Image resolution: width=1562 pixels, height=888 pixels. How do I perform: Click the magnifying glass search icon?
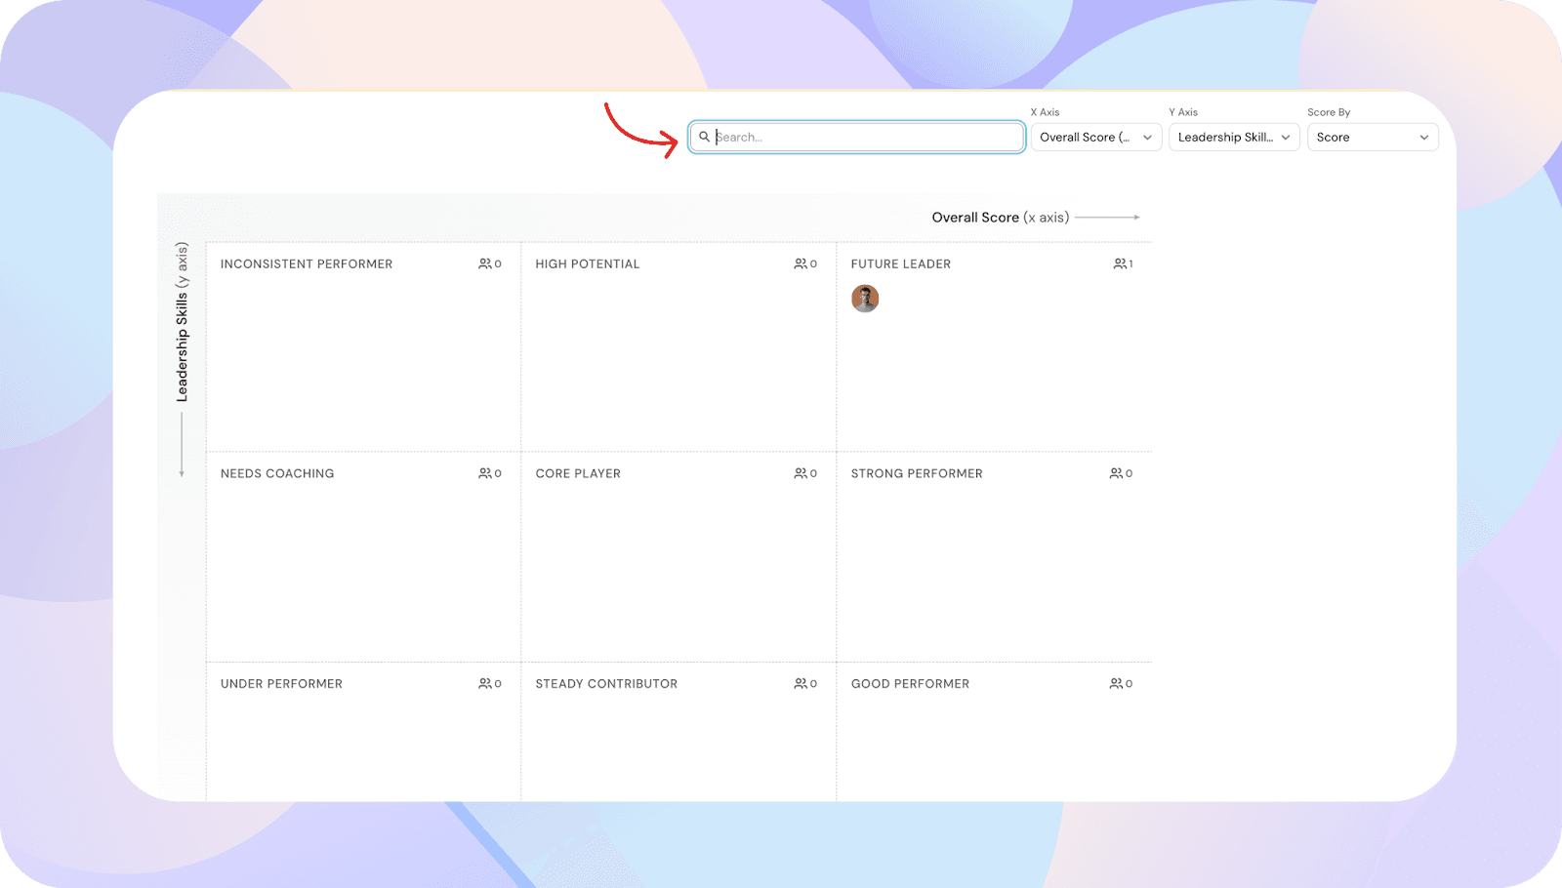pos(704,138)
